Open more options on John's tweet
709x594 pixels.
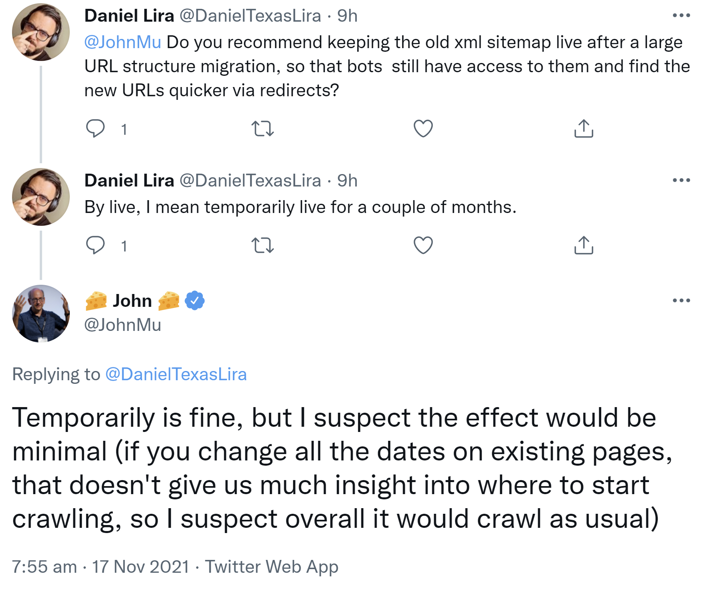coord(681,300)
